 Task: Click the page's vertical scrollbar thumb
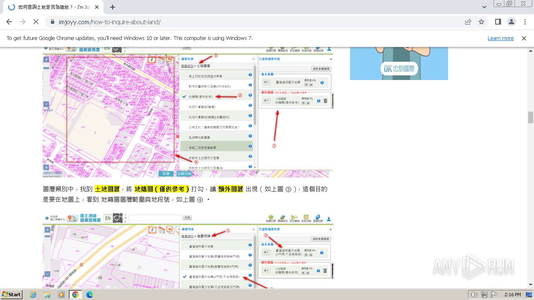(530, 117)
